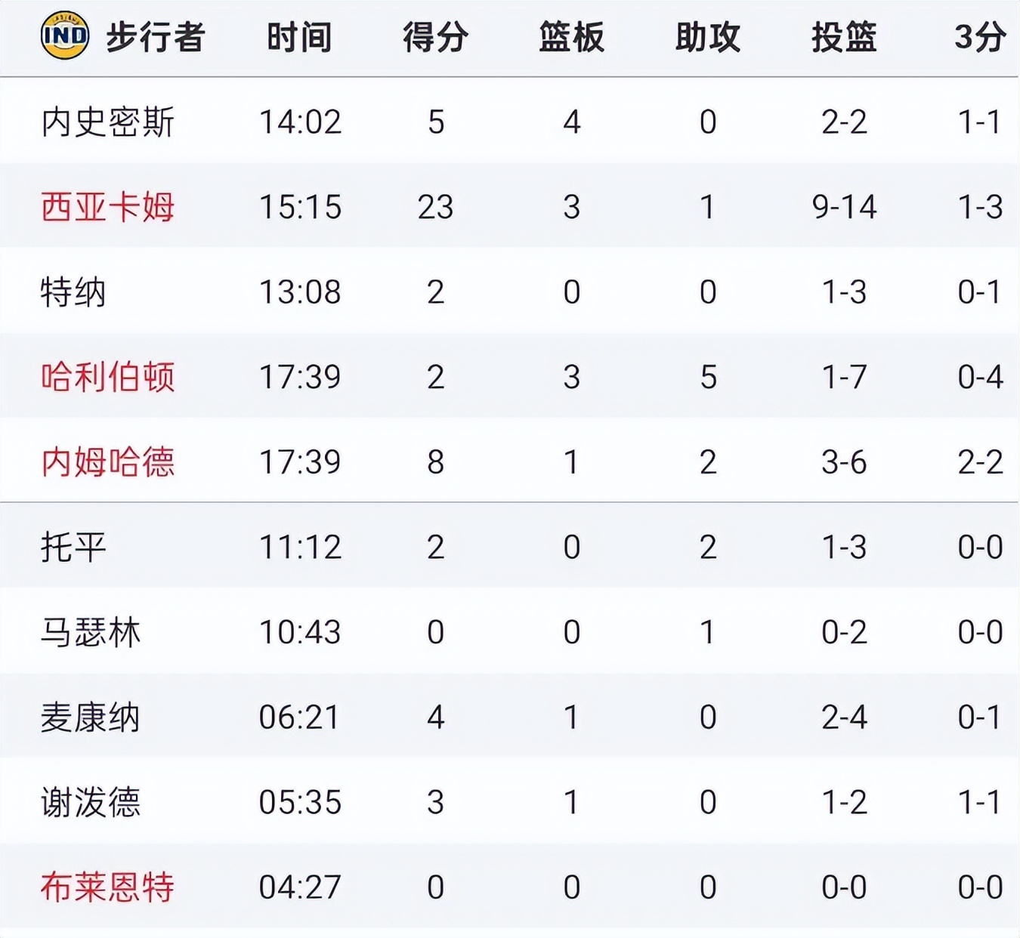Select the 得分 column header
Screen dimensions: 1020x938
pyautogui.click(x=436, y=37)
